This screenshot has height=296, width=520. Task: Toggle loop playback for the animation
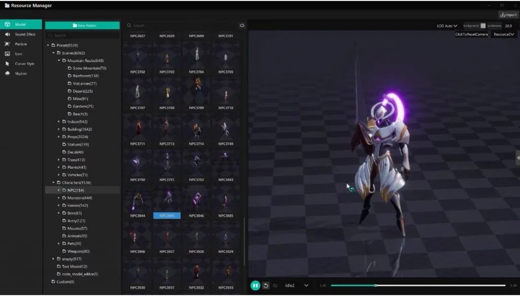tap(274, 286)
